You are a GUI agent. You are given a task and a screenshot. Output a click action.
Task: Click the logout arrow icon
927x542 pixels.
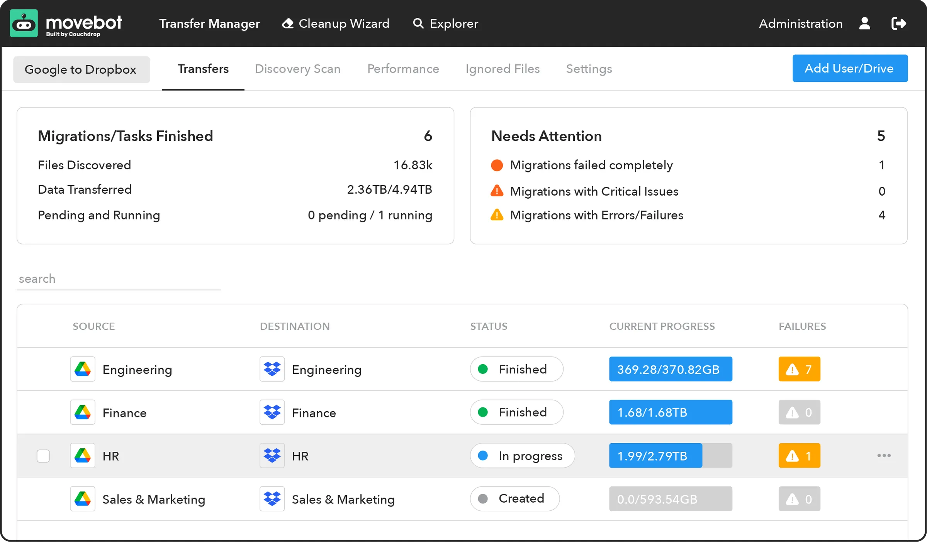click(x=899, y=24)
